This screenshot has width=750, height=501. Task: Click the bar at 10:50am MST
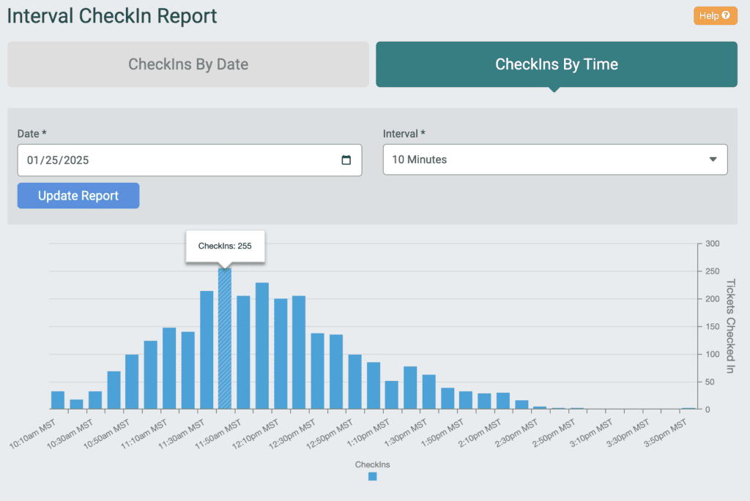(x=132, y=382)
